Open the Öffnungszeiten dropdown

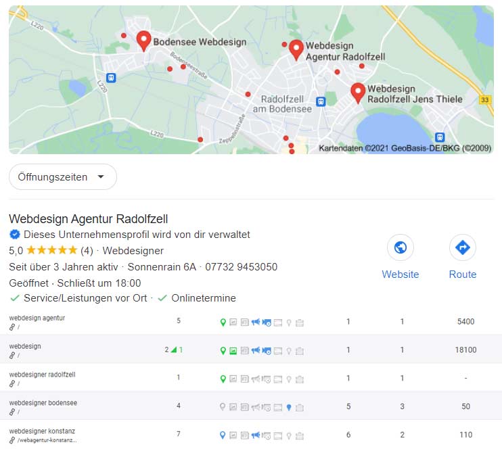63,177
